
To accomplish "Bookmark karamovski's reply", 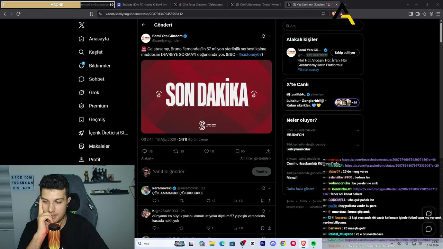I will (263, 201).
